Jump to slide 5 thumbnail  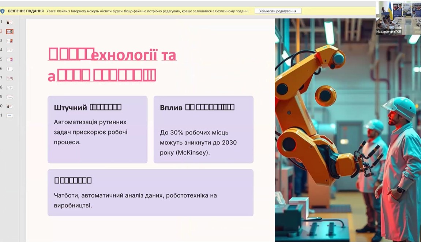(x=10, y=60)
